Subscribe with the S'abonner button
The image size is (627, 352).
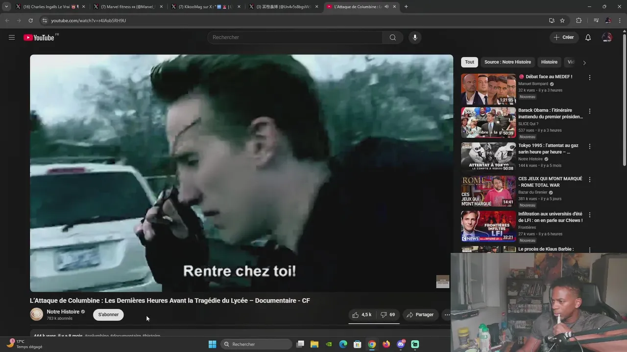point(108,314)
